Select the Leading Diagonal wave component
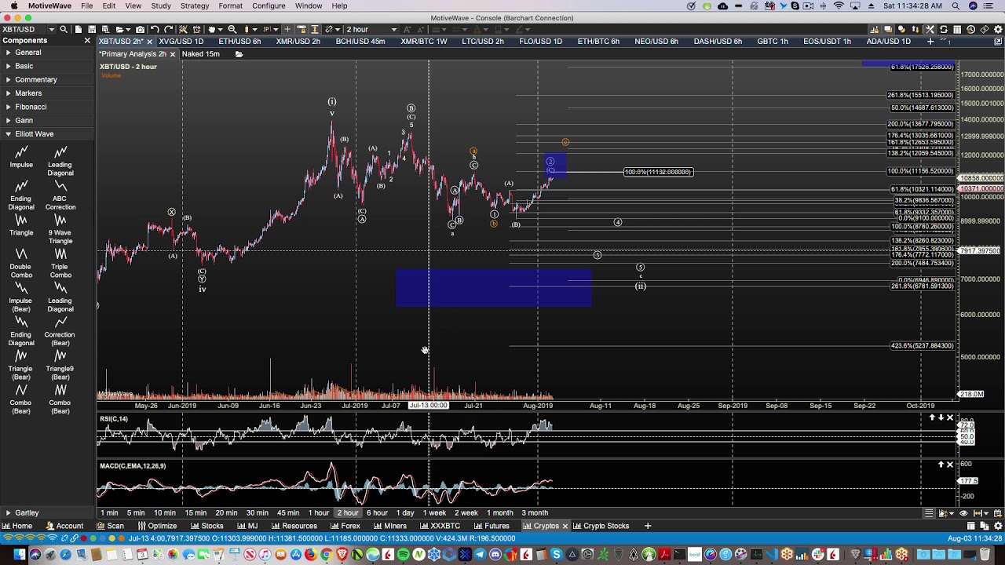The width and height of the screenshot is (1005, 565). click(60, 160)
